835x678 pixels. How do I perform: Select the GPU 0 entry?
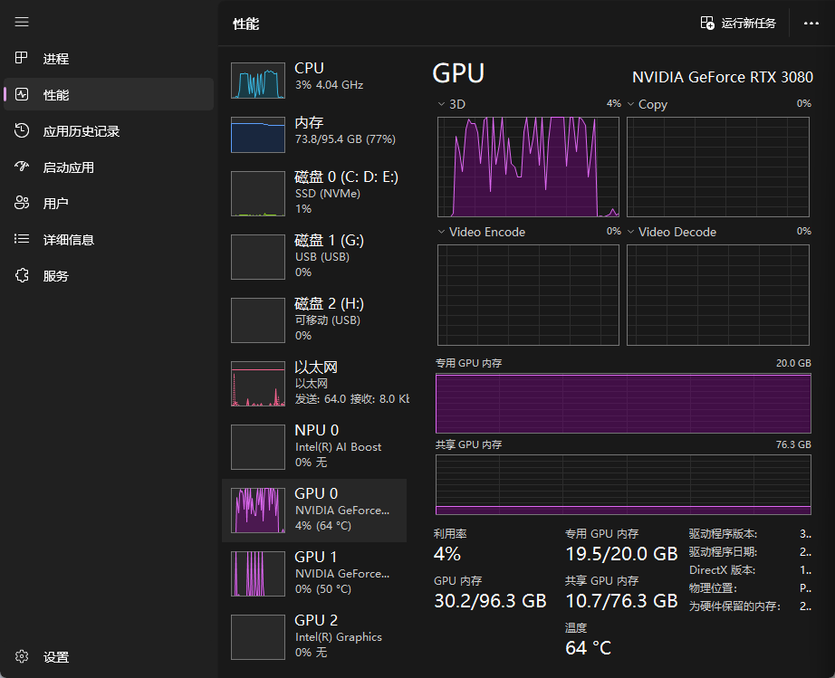click(314, 511)
